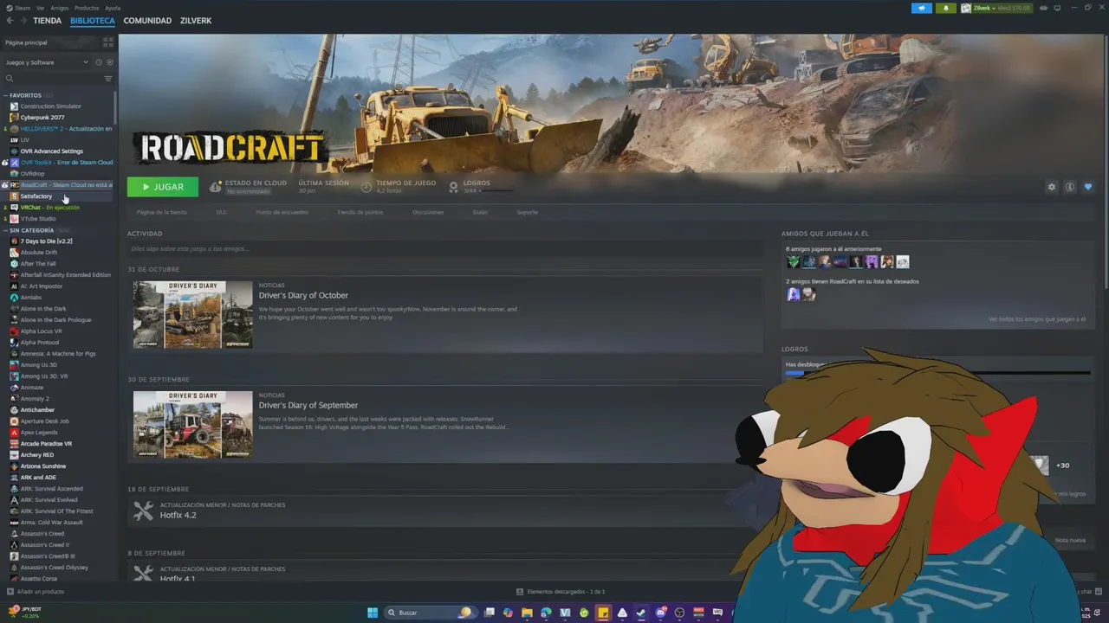
Task: Open advanced filters icon beside search
Action: (x=108, y=79)
